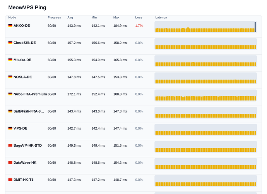
Task: Click the Progress column header
Action: point(54,17)
